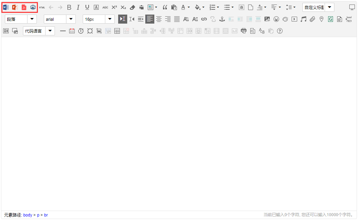The height and width of the screenshot is (220, 358).
Task: Click the p link in element path
Action: click(38, 215)
